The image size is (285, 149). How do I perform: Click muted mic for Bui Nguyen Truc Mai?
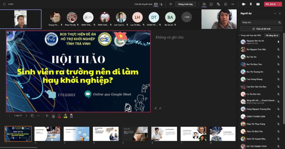pos(278,49)
